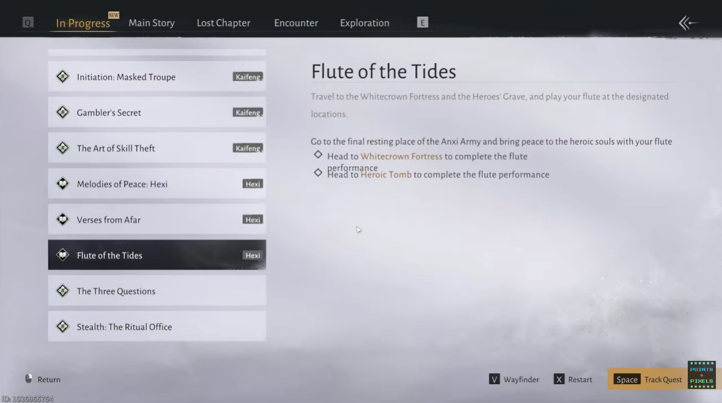Toggle the Whitecrown Fortress objective diamond
This screenshot has width=722, height=403.
coord(318,155)
